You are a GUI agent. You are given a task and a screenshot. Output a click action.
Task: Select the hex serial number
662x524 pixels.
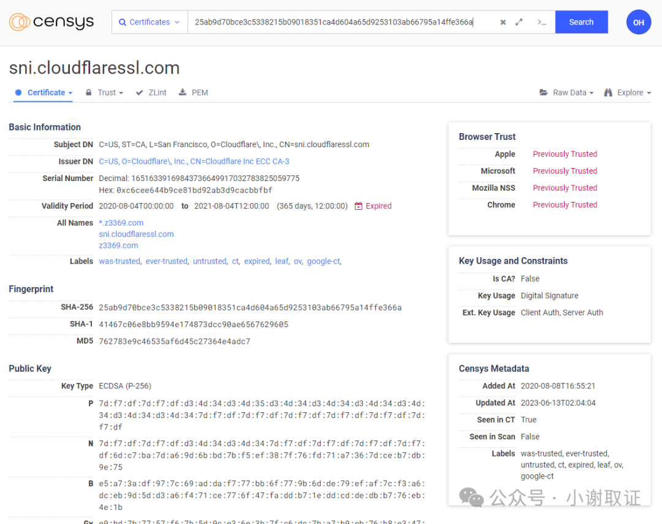(x=194, y=190)
